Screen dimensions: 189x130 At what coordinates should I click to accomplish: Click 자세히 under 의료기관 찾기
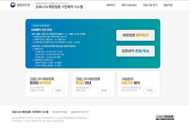click(x=150, y=90)
